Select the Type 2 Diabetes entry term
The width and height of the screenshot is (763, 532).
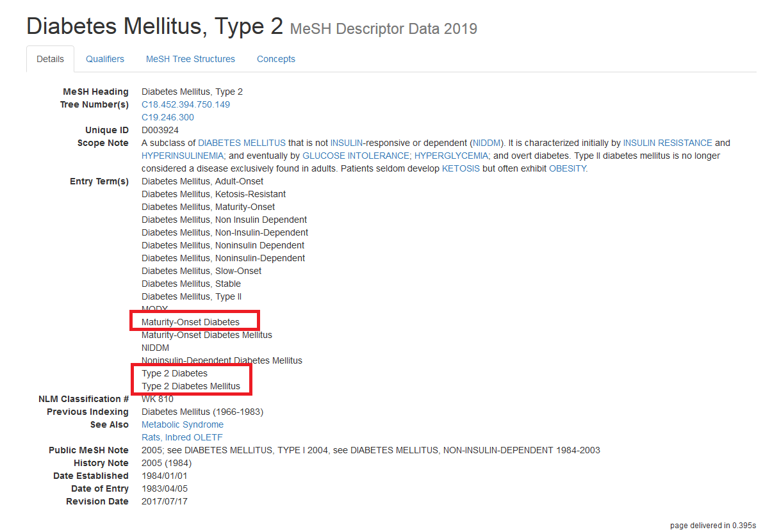pos(174,373)
